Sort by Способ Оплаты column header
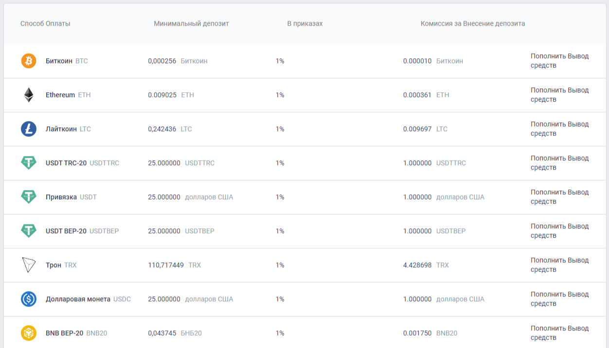This screenshot has width=609, height=348. click(x=45, y=23)
